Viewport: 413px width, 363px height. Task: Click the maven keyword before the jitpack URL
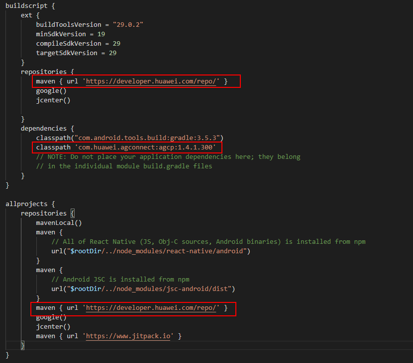tap(46, 336)
